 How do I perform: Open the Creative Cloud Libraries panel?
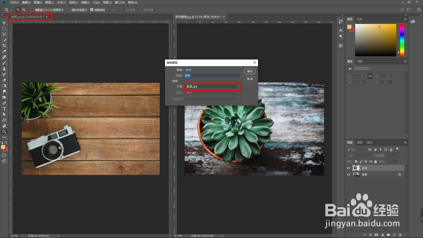[x=413, y=21]
